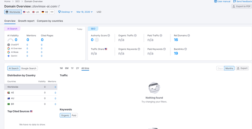
Task: Click the Home breadcrumb link
Action: click(7, 2)
